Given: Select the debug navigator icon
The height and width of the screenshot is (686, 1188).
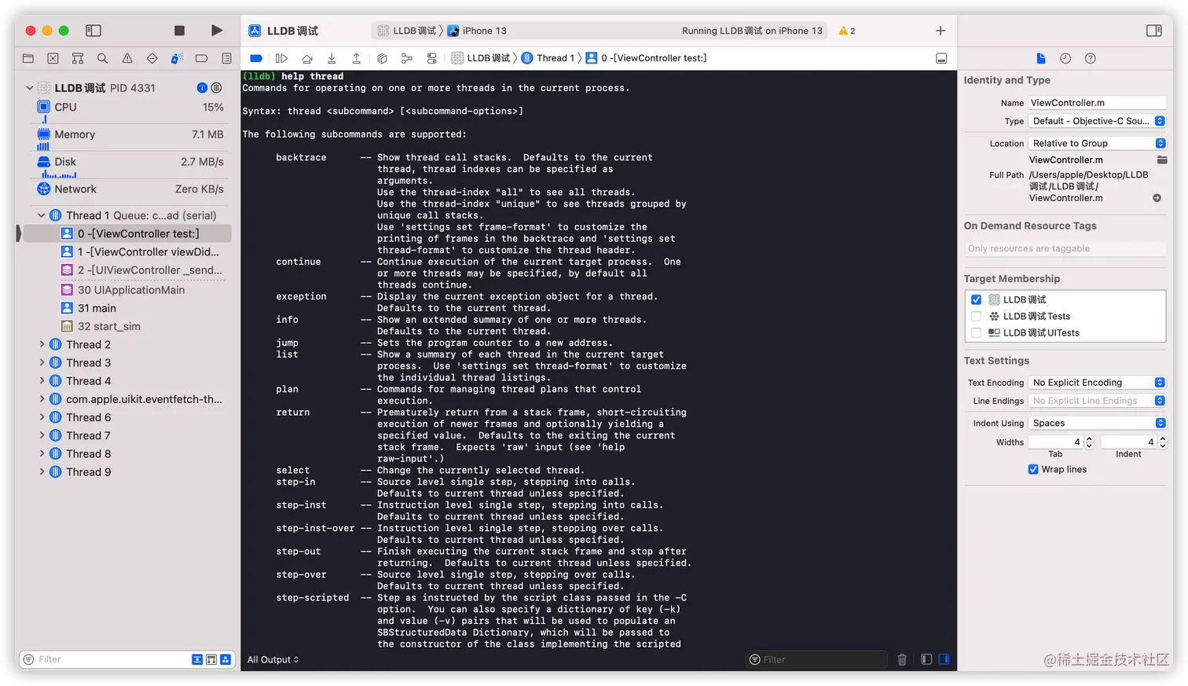Looking at the screenshot, I should [177, 58].
